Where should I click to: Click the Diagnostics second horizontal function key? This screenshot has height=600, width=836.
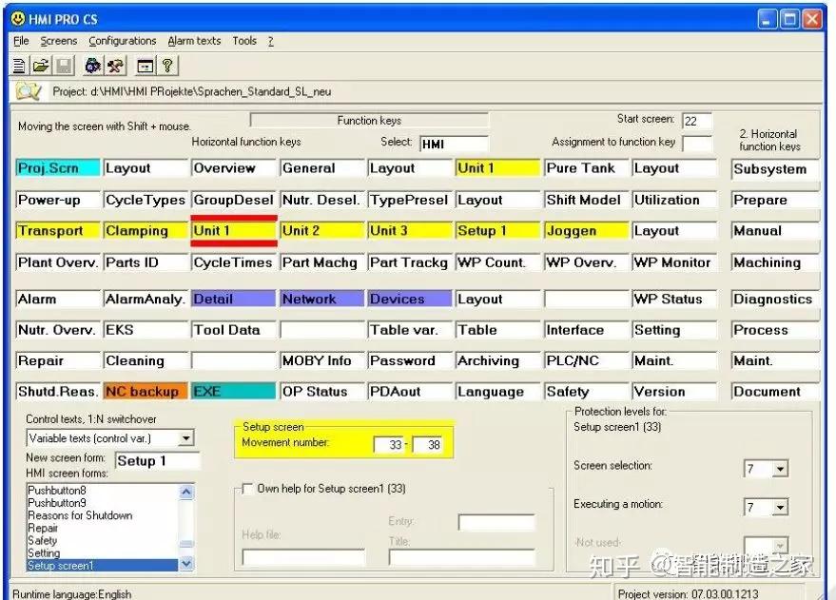[x=775, y=299]
